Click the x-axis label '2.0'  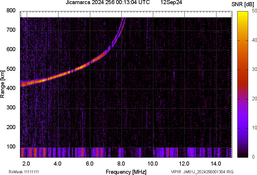click(26, 164)
